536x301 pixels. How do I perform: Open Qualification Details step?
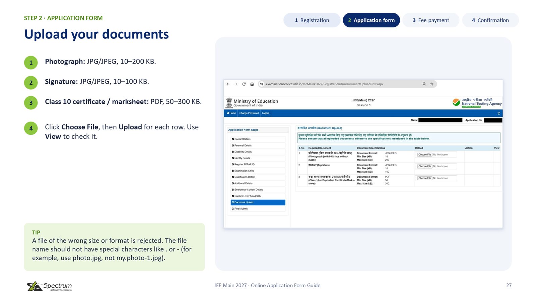258,177
